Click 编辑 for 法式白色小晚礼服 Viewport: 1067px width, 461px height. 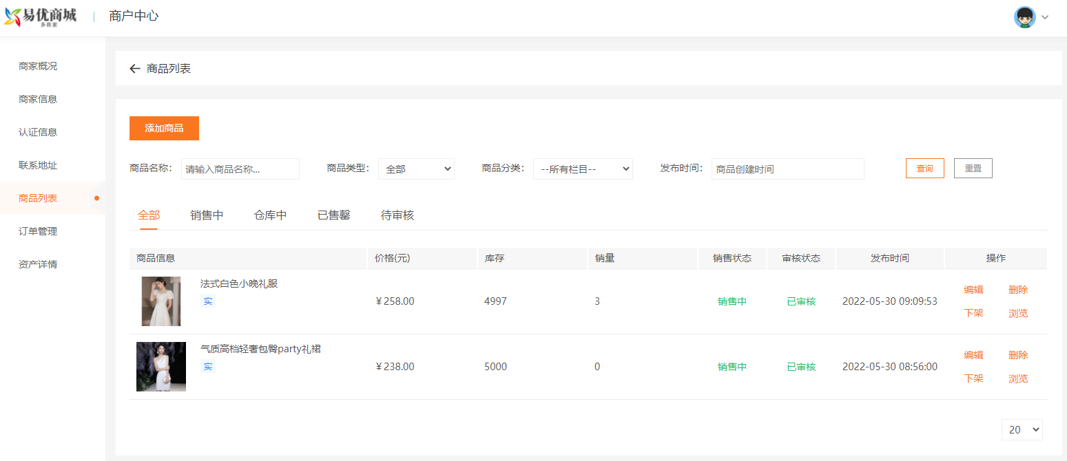coord(973,290)
